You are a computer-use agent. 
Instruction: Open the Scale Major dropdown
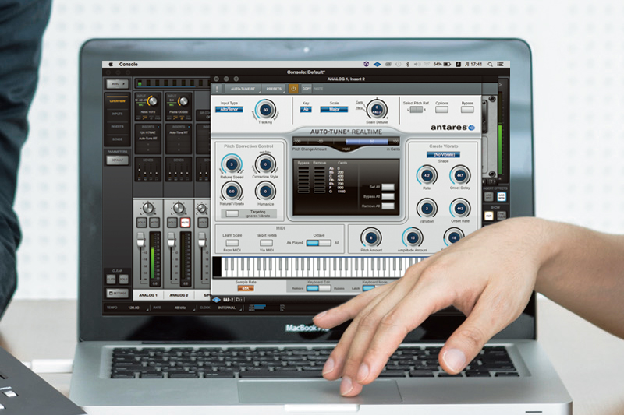click(335, 109)
